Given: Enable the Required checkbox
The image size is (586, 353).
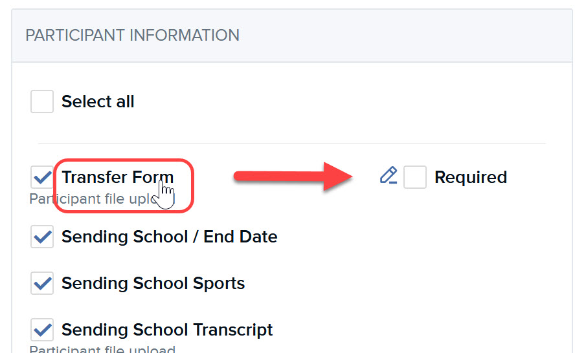Looking at the screenshot, I should pos(415,177).
